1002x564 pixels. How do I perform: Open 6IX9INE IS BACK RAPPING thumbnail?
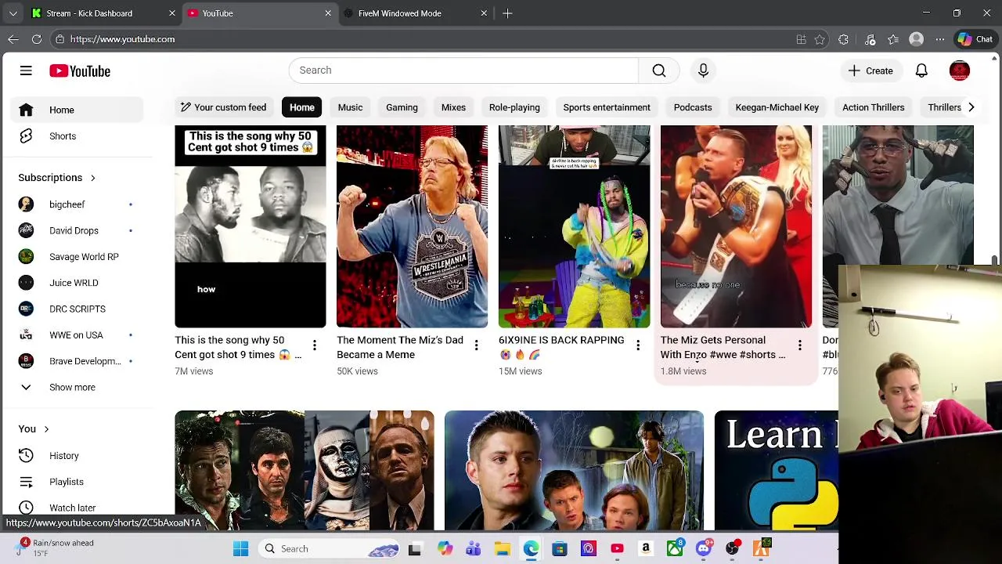(x=574, y=226)
